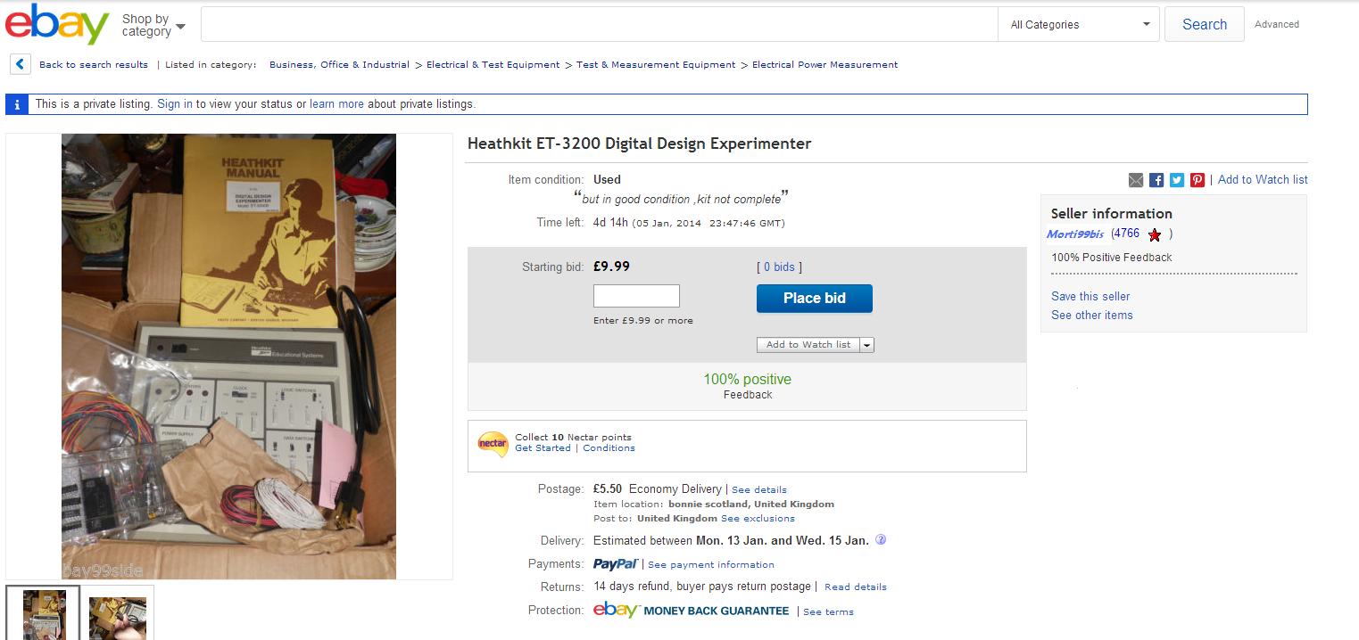The width and height of the screenshot is (1359, 640).
Task: Open Shop by category dropdown
Action: (153, 25)
